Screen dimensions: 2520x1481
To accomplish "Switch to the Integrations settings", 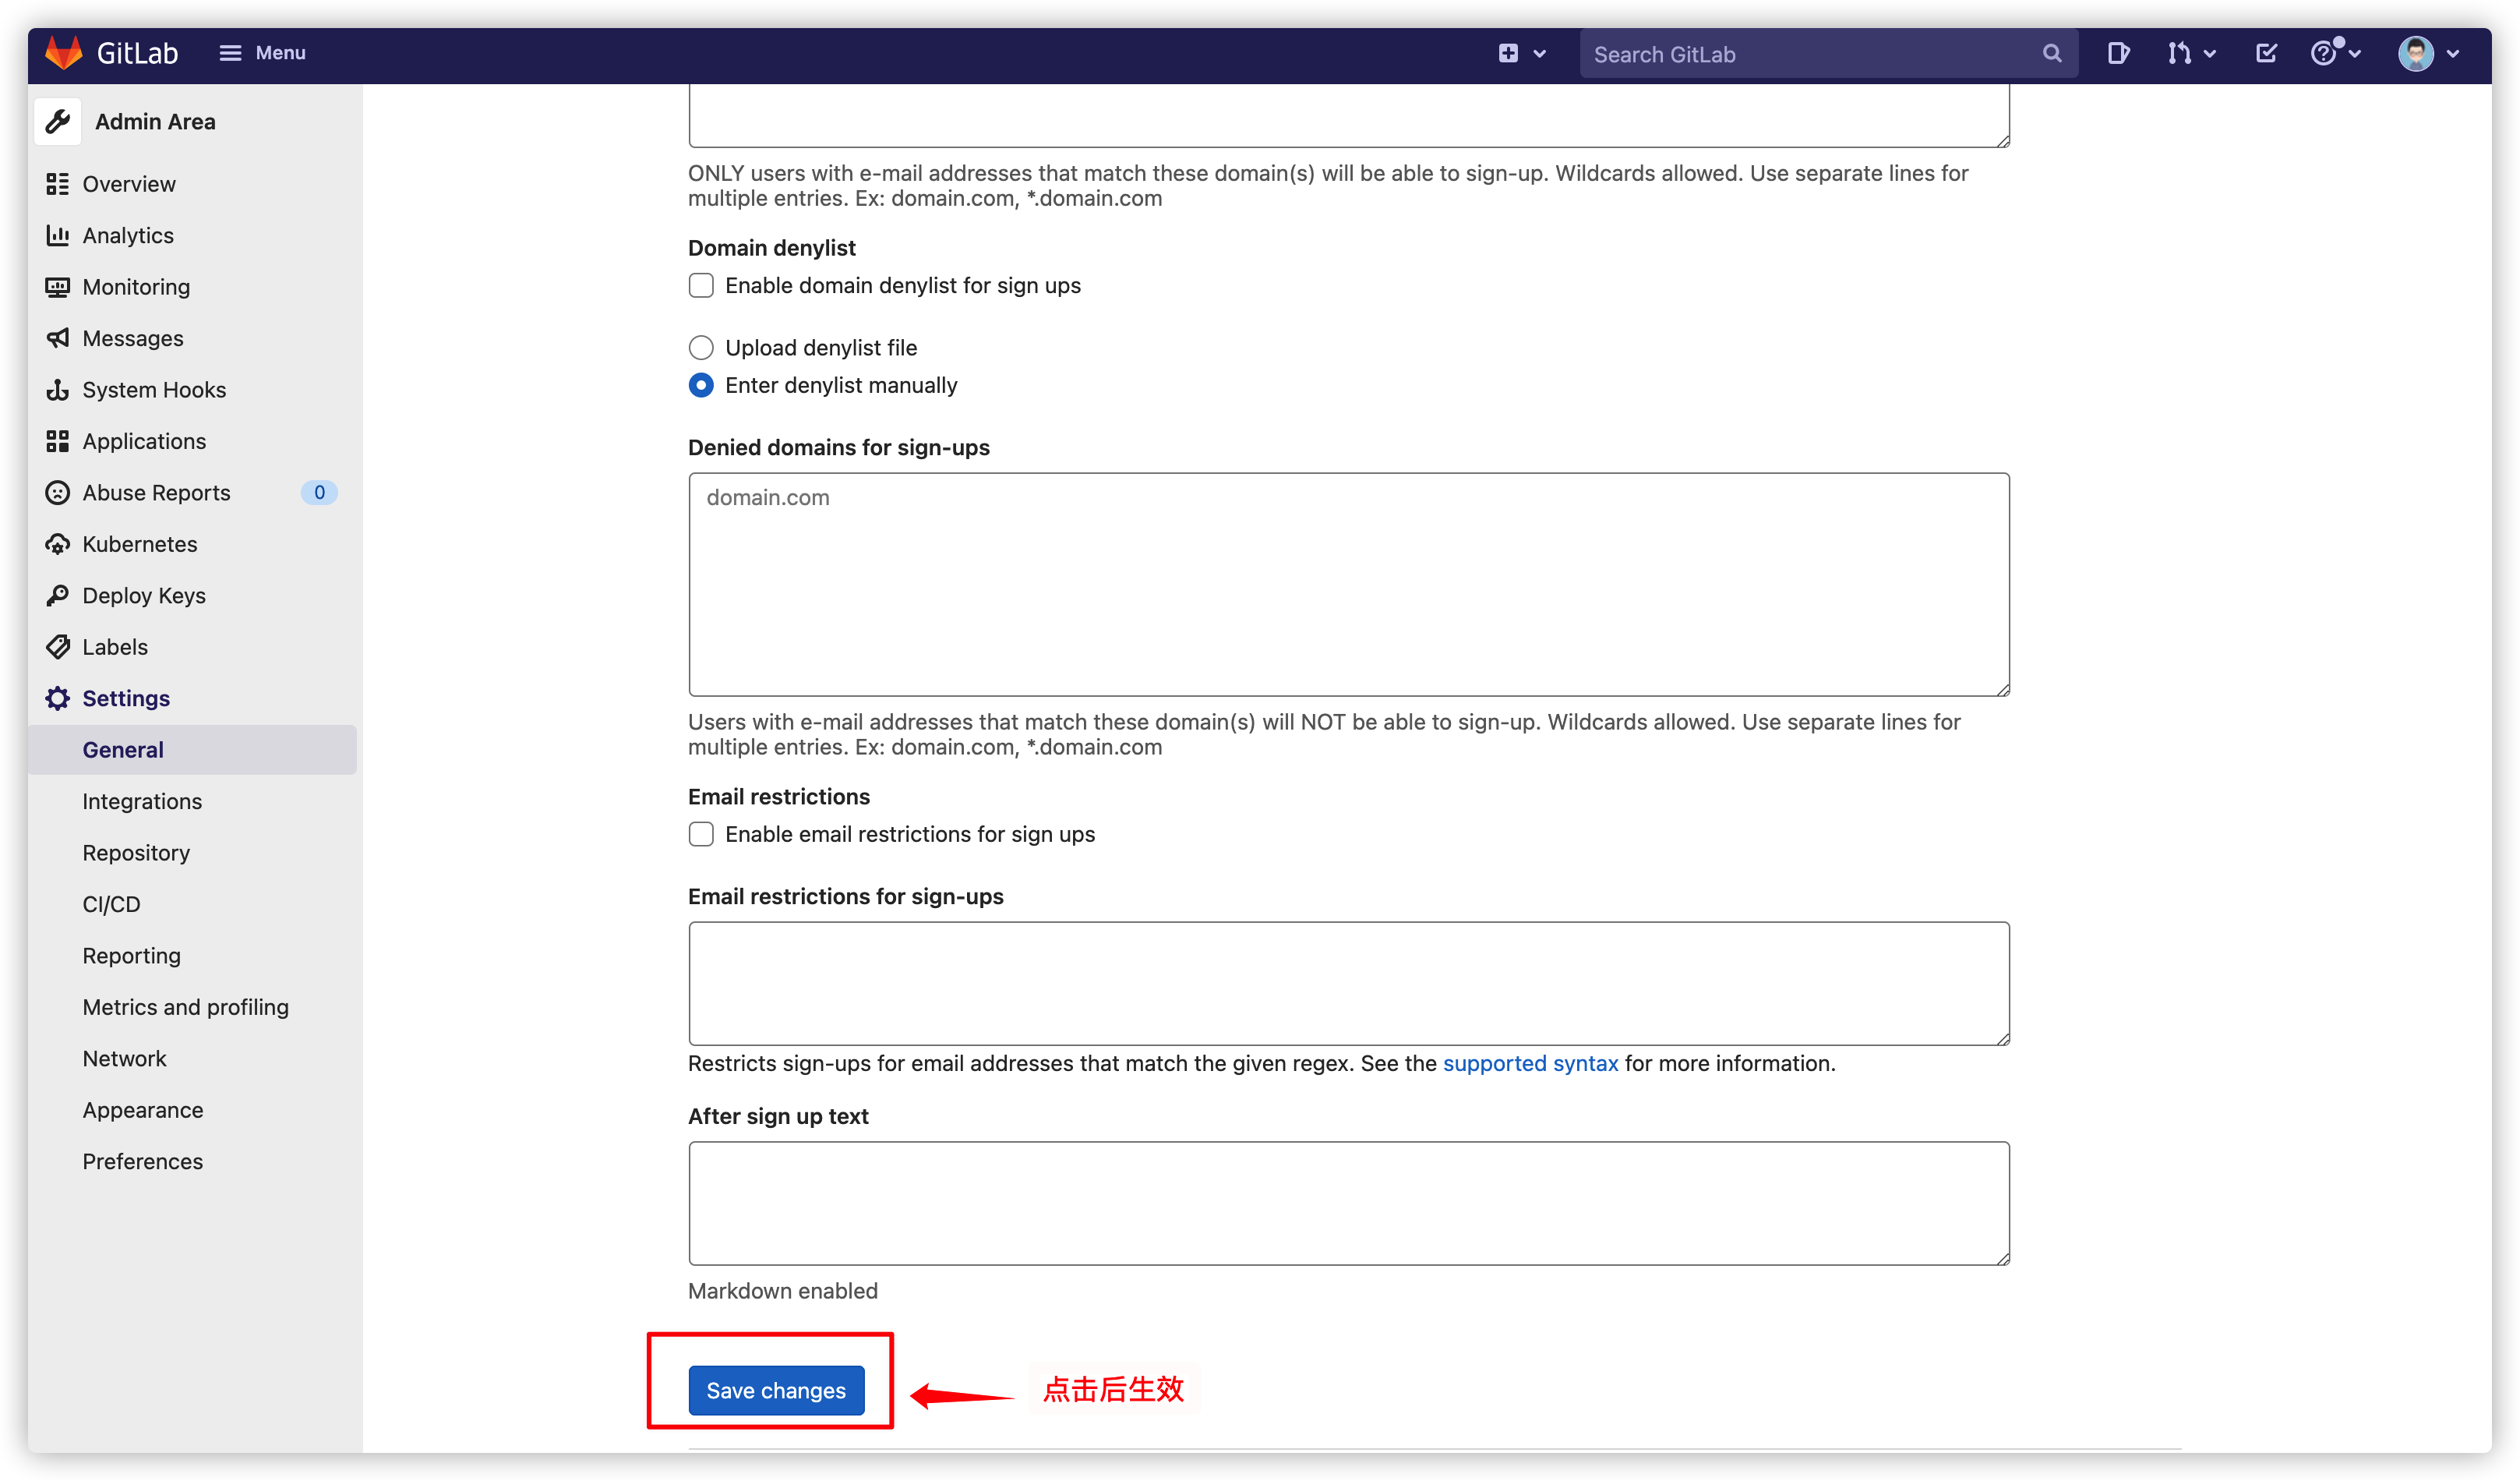I will 142,801.
